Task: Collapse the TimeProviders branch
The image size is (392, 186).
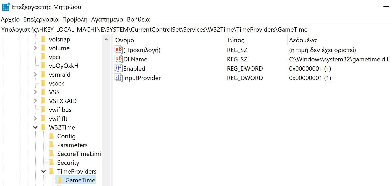Action: (x=43, y=171)
